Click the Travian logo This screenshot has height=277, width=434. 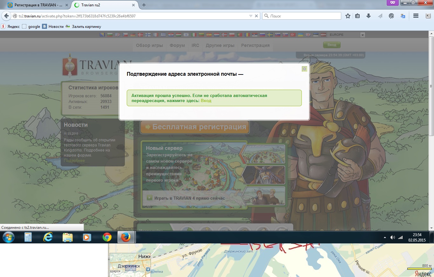click(97, 66)
